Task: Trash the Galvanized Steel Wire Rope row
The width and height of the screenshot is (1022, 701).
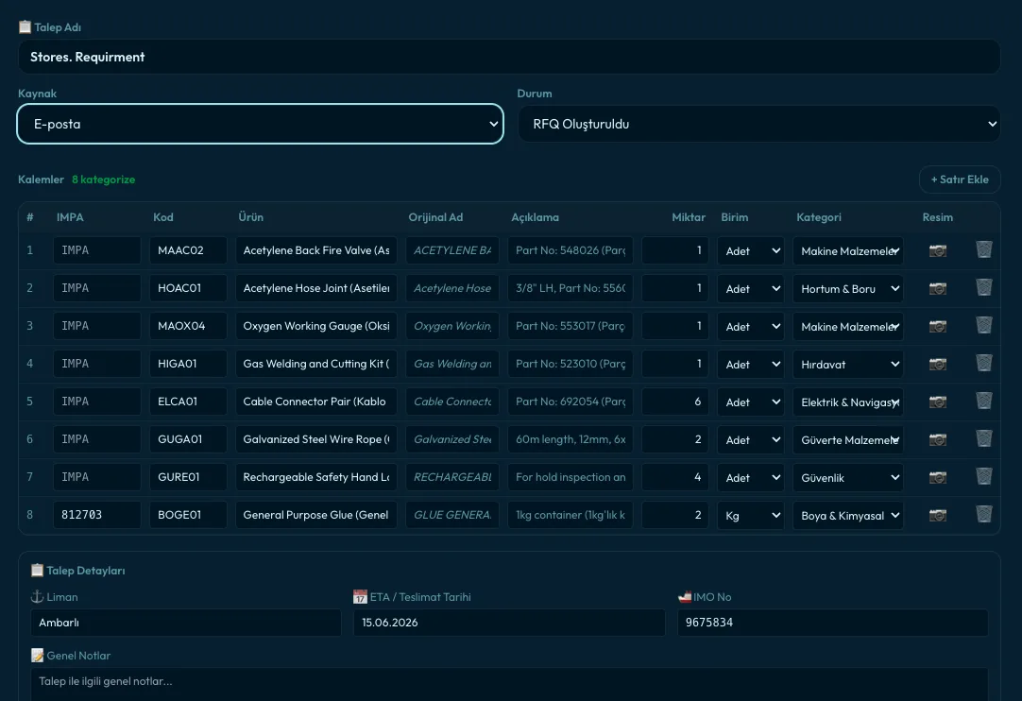Action: [x=983, y=439]
